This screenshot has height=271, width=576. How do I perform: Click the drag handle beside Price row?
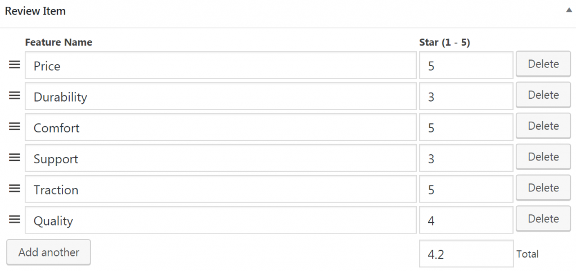point(14,65)
